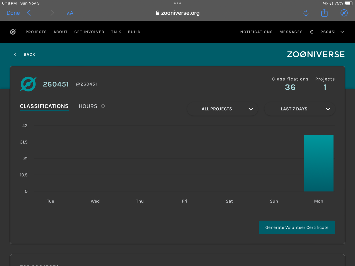The width and height of the screenshot is (355, 266).
Task: Click the user avatar icon for 260451
Action: (28, 84)
